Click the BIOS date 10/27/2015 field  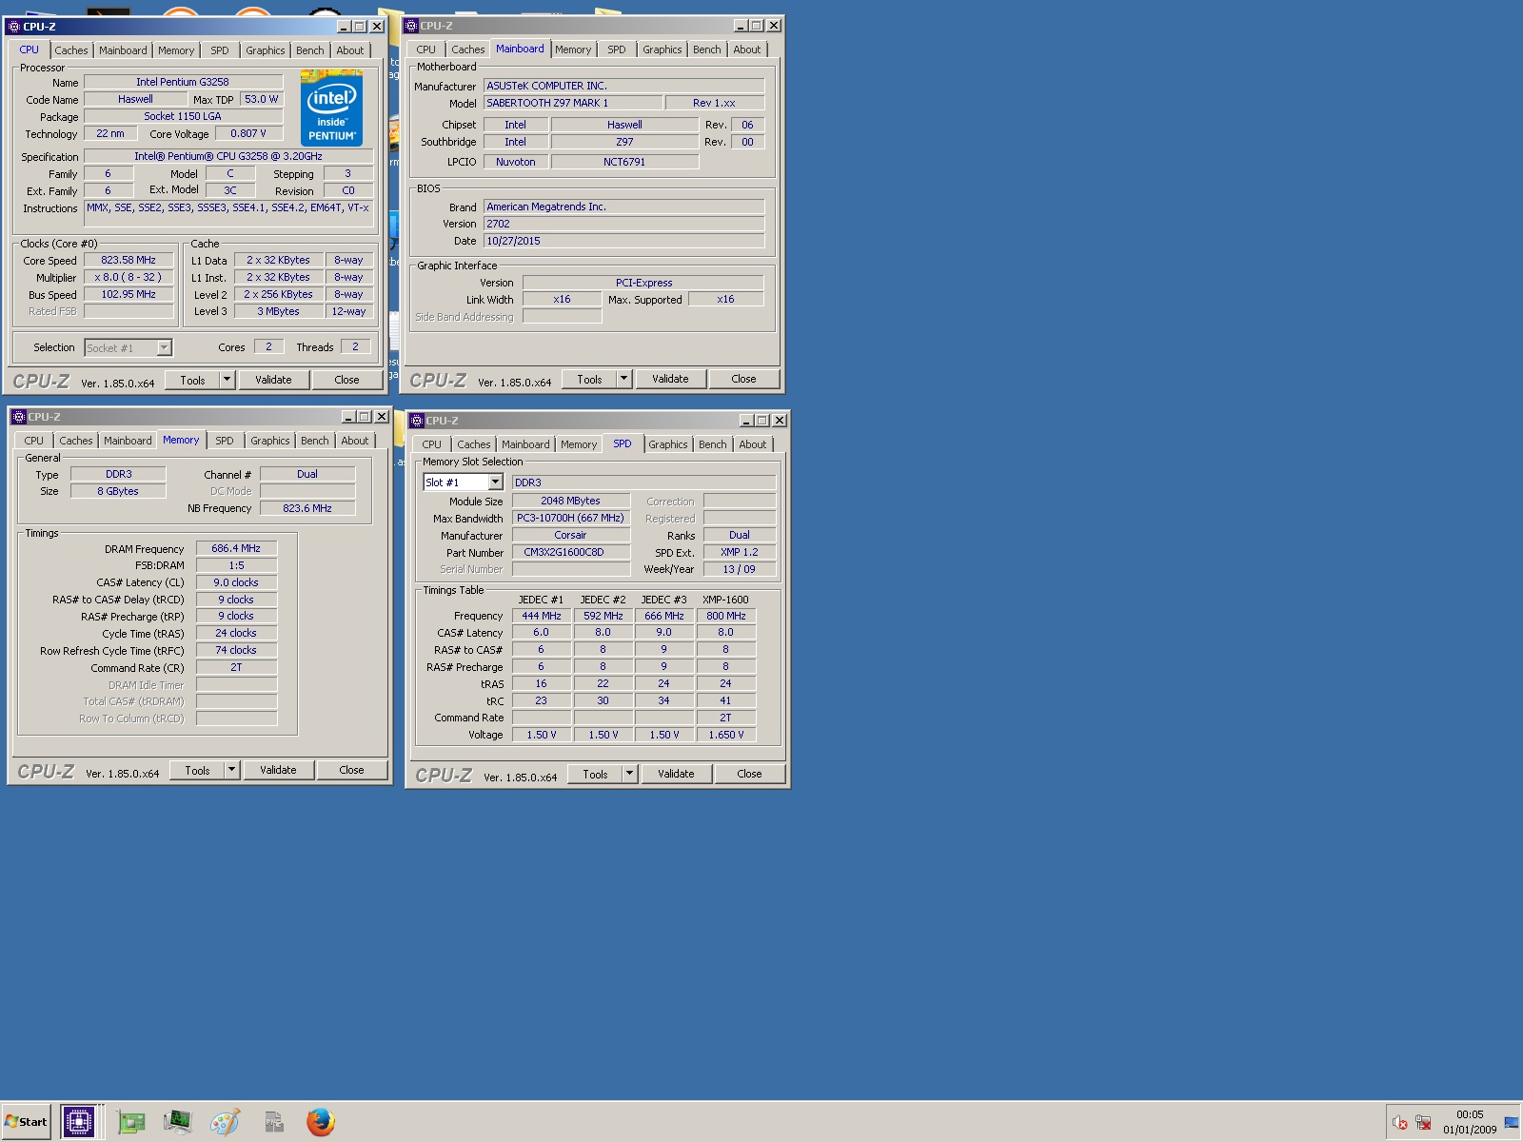[x=623, y=241]
